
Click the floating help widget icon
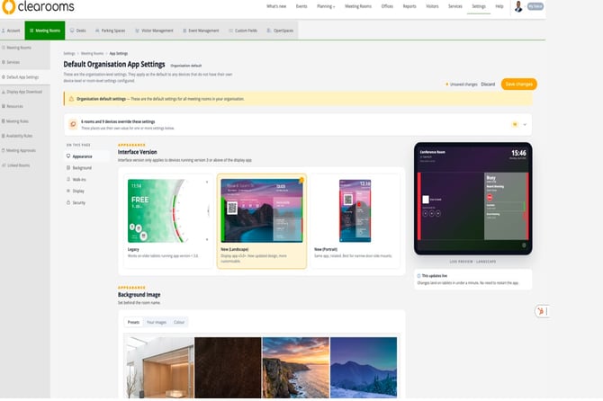point(541,311)
